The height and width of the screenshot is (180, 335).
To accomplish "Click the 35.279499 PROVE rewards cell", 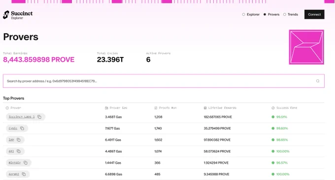I will [217, 129].
